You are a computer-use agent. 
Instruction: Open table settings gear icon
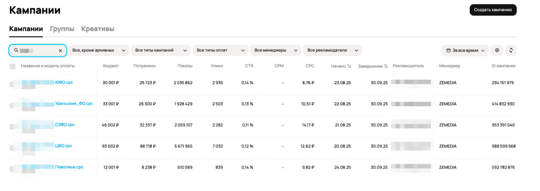coord(497,50)
